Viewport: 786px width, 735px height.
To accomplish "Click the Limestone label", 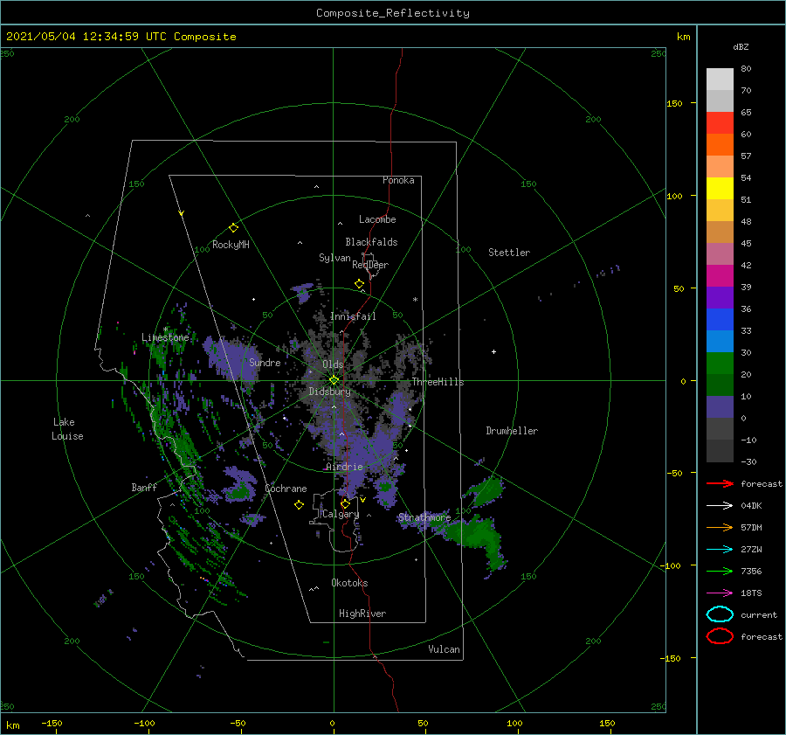I will [165, 337].
